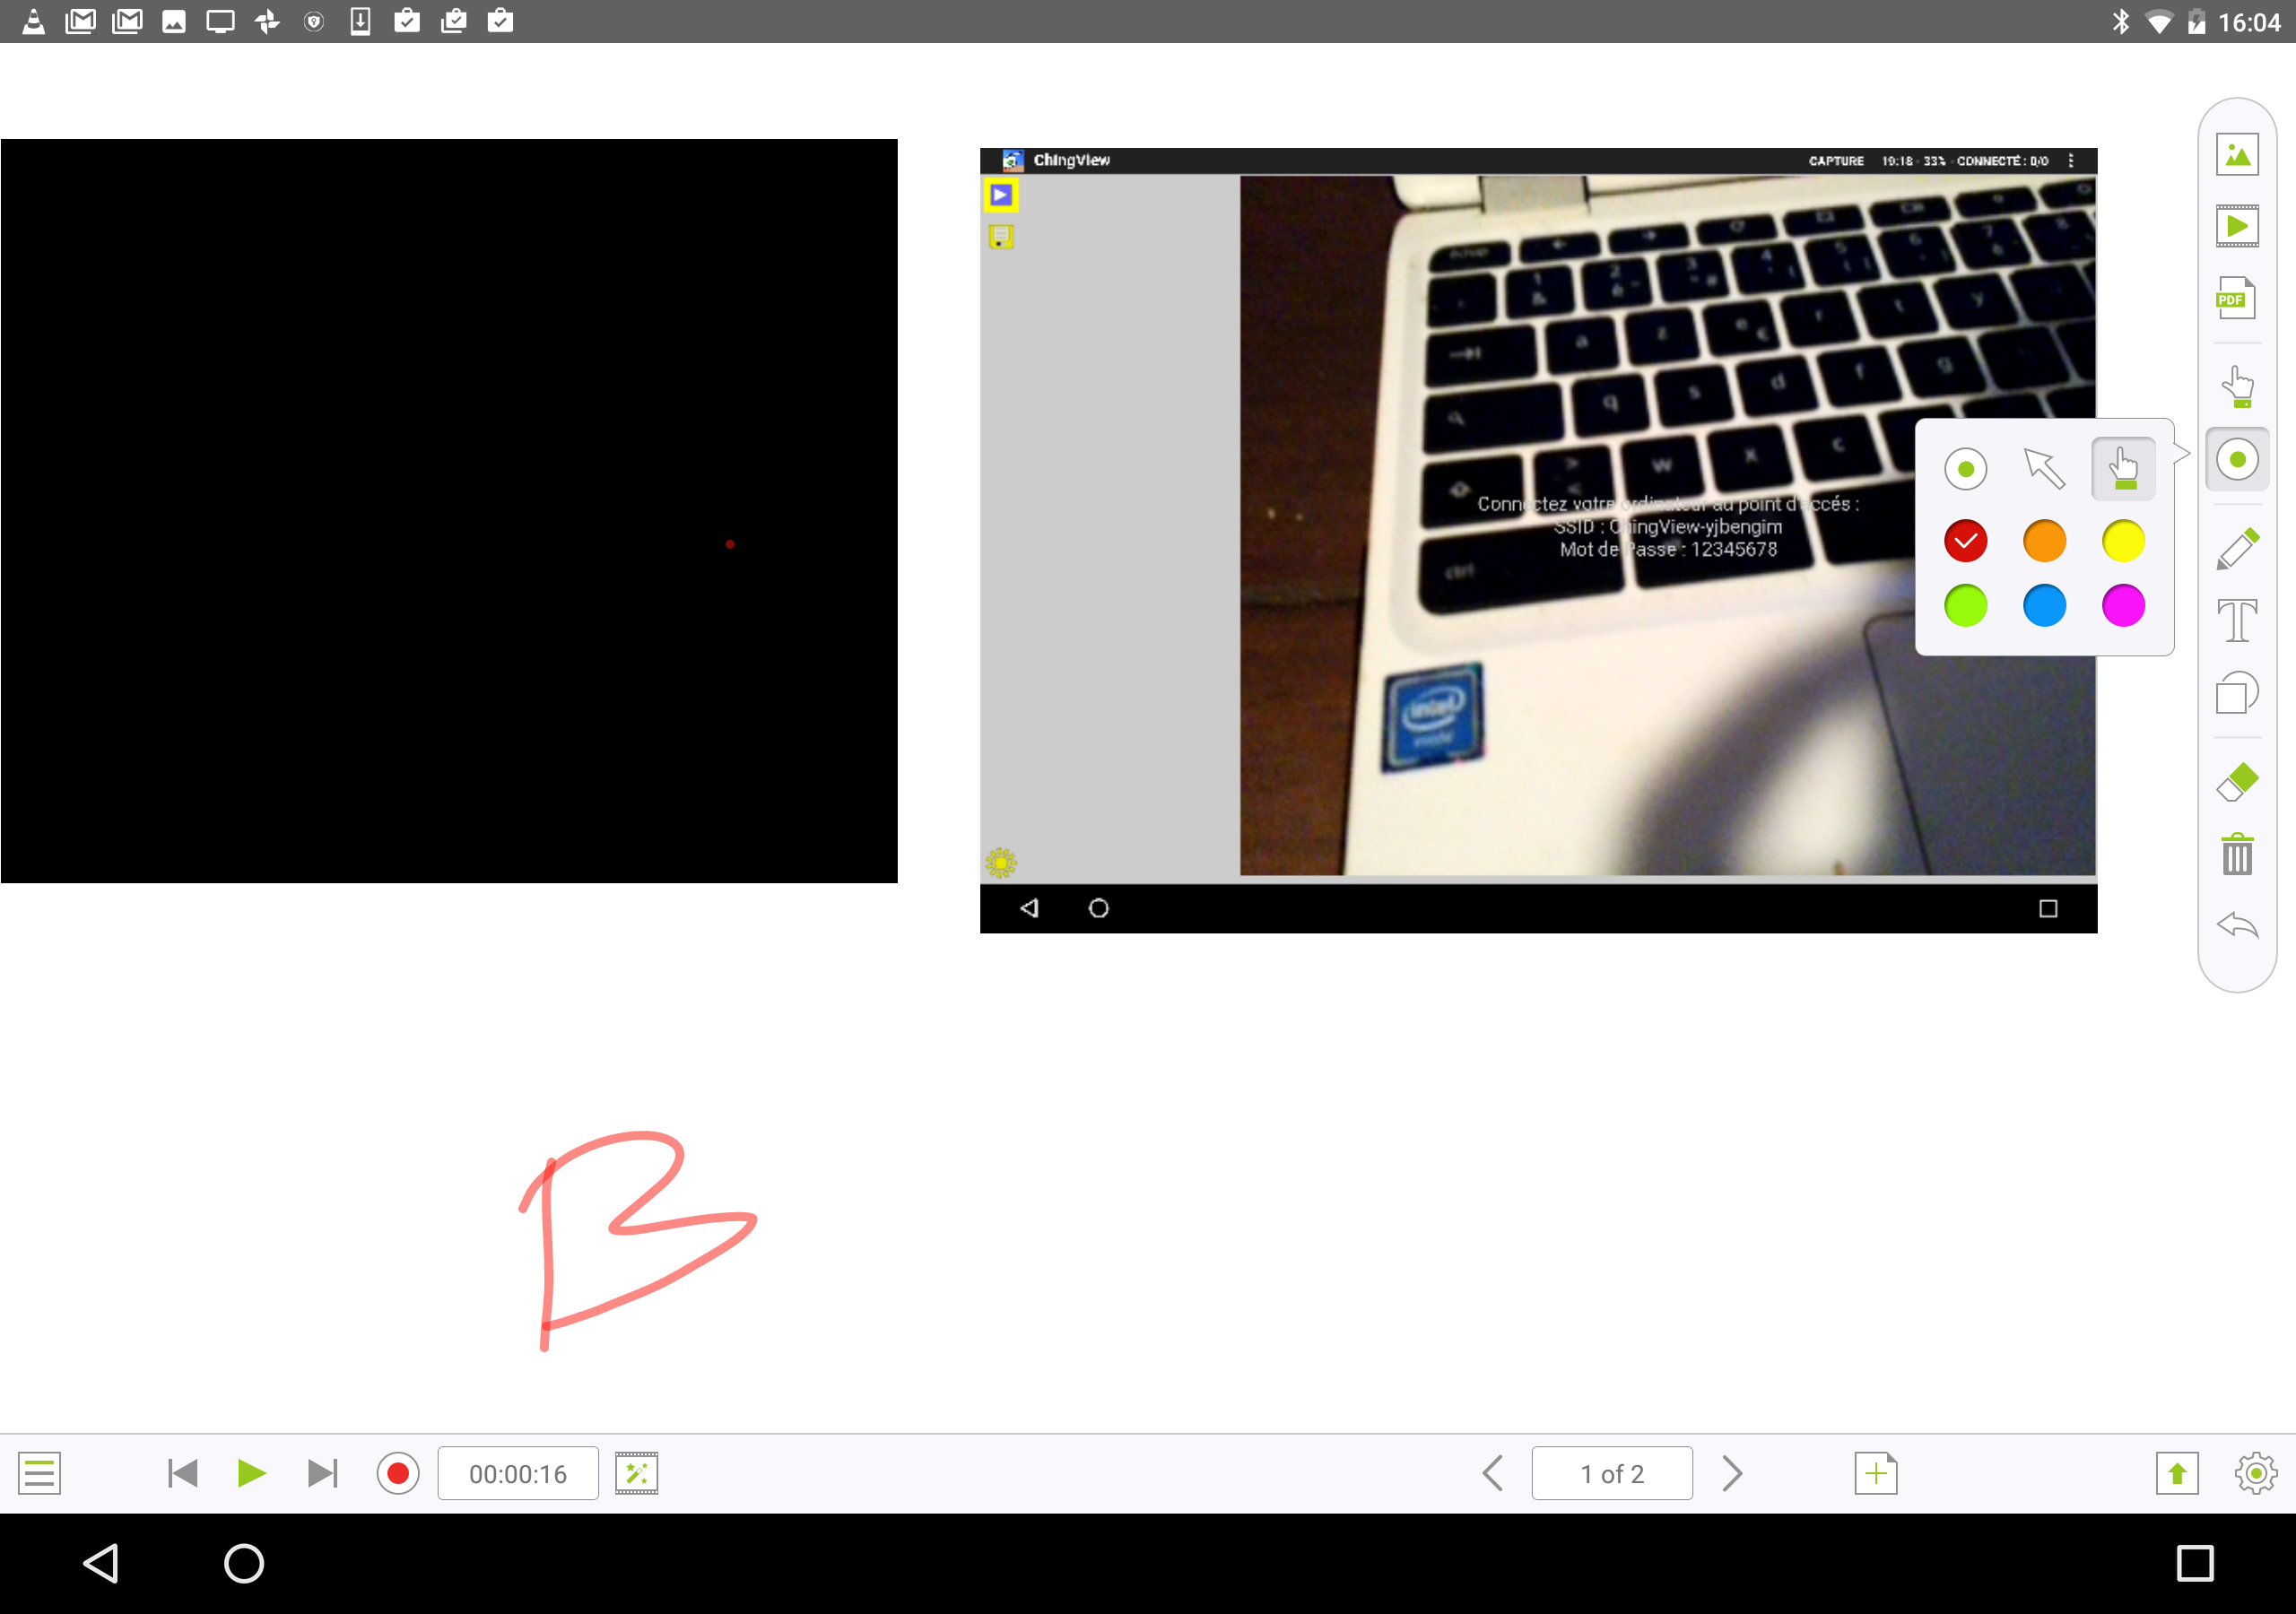Export or share with the upload arrow
Viewport: 2296px width, 1614px height.
point(2177,1473)
